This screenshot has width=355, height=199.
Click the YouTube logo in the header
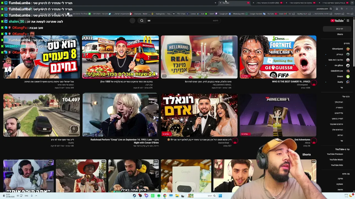(x=337, y=21)
